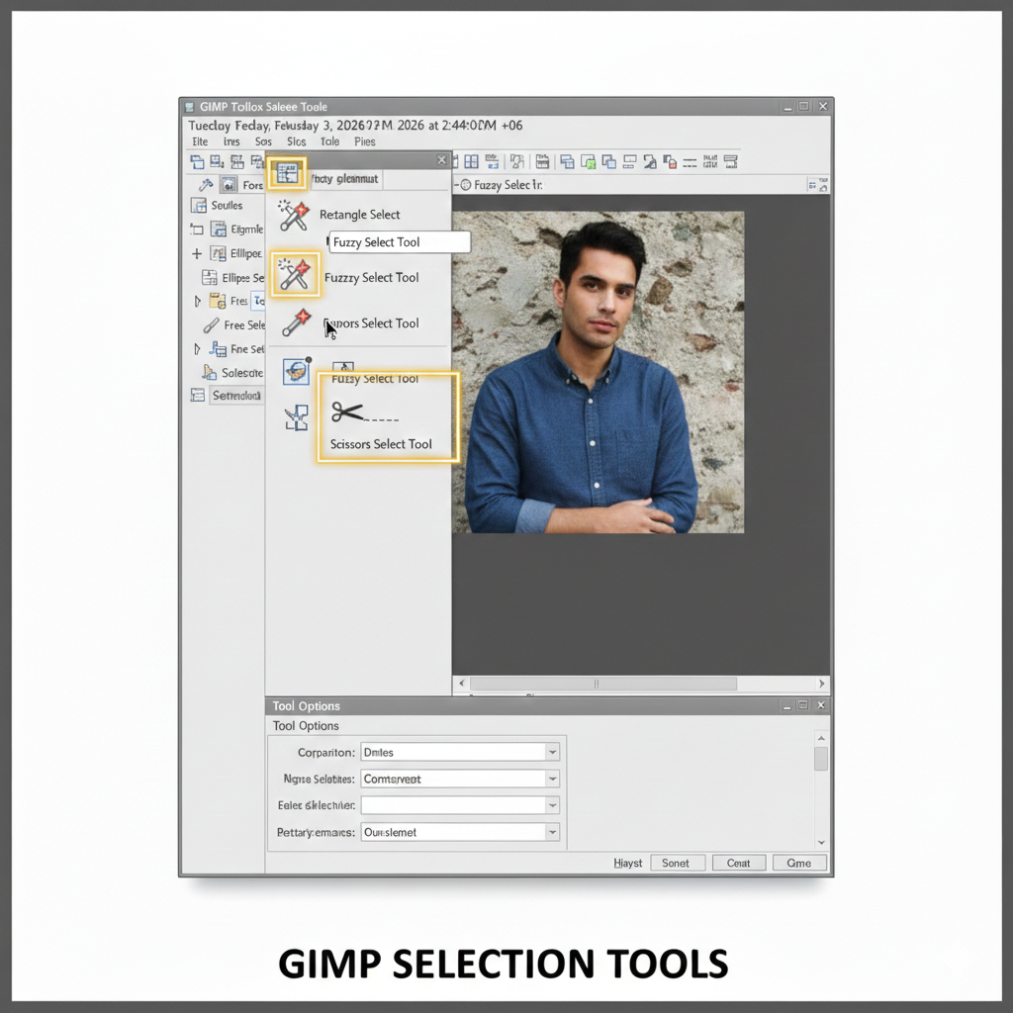Click the toolbar icon with the green square

coord(588,161)
